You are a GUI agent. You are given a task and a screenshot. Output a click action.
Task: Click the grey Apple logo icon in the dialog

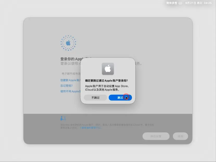point(108,69)
